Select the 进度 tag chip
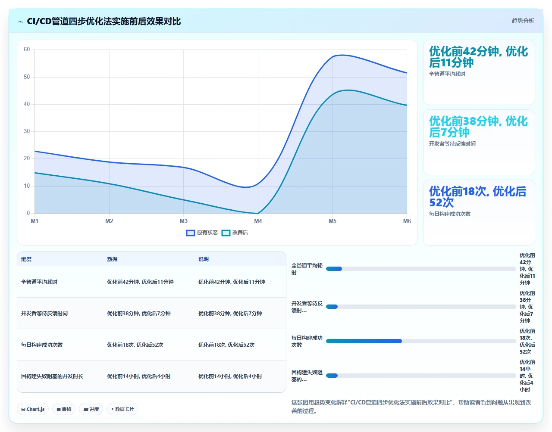552x432 pixels. (91, 409)
